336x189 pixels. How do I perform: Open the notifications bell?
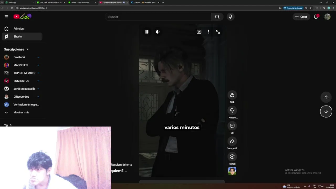[316, 17]
